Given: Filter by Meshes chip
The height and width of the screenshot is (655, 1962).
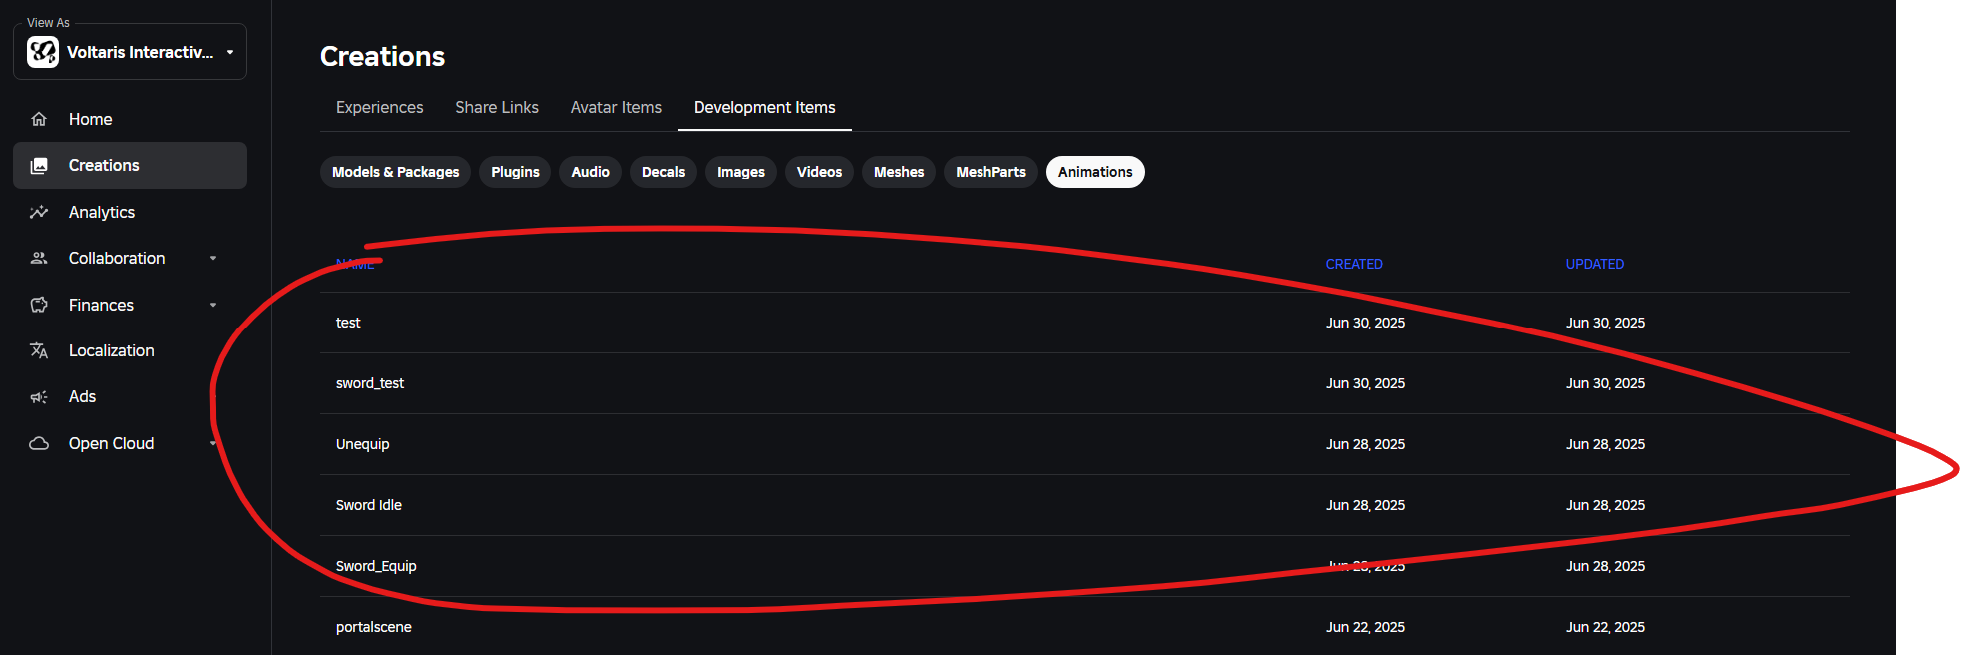Looking at the screenshot, I should click(x=899, y=172).
